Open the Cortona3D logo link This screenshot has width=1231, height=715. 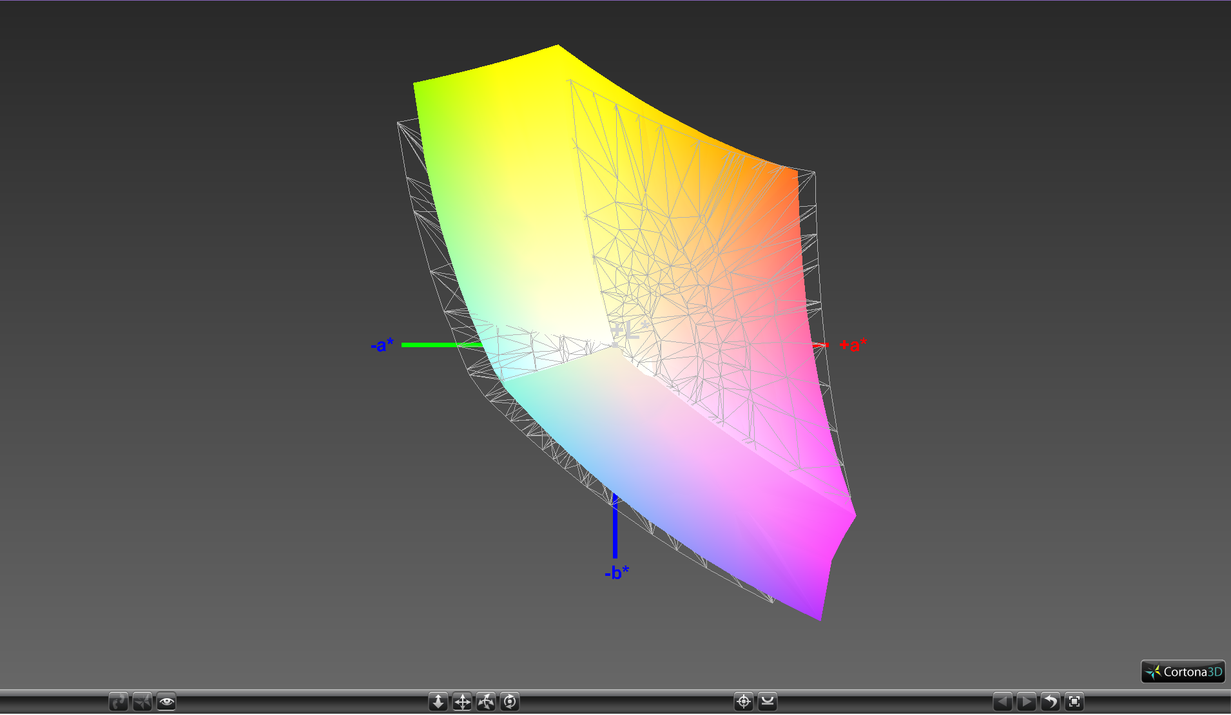click(x=1183, y=672)
